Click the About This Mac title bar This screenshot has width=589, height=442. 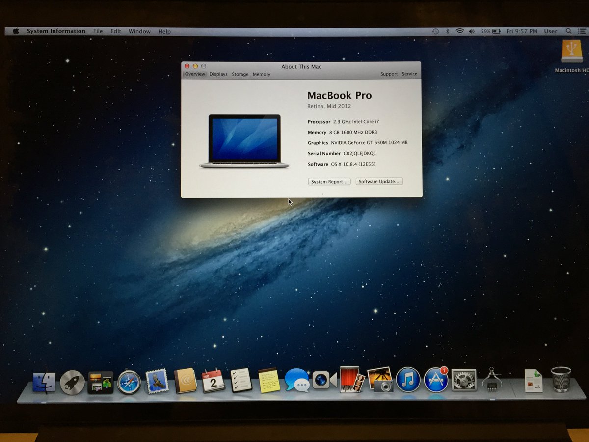(x=301, y=66)
